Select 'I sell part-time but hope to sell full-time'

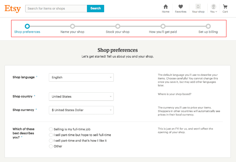[51, 135]
